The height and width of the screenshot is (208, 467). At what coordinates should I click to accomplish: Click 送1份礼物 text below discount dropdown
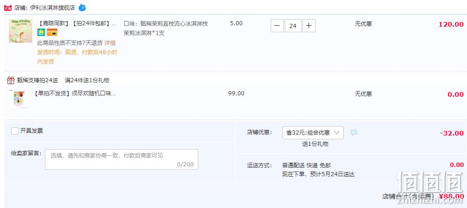pyautogui.click(x=315, y=144)
